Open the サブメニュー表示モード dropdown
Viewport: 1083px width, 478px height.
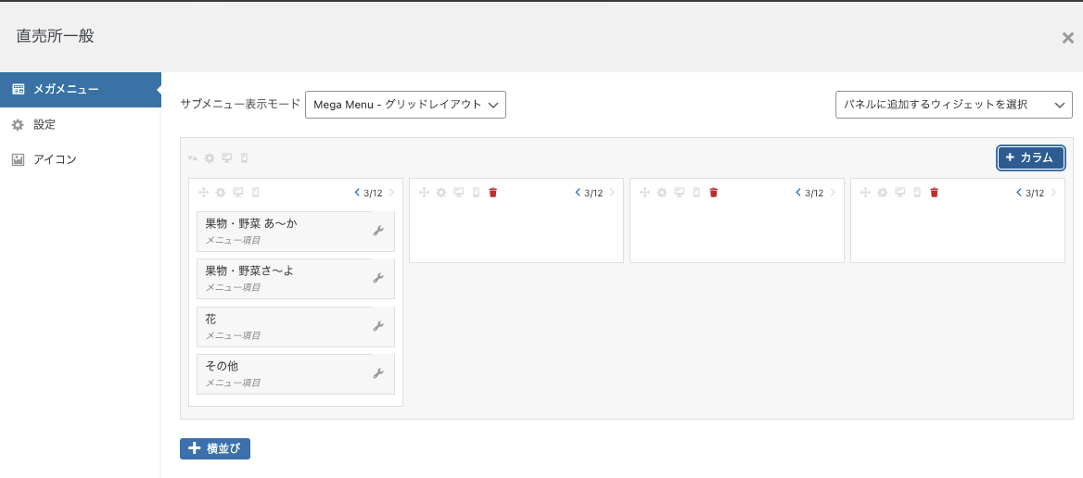(x=405, y=105)
